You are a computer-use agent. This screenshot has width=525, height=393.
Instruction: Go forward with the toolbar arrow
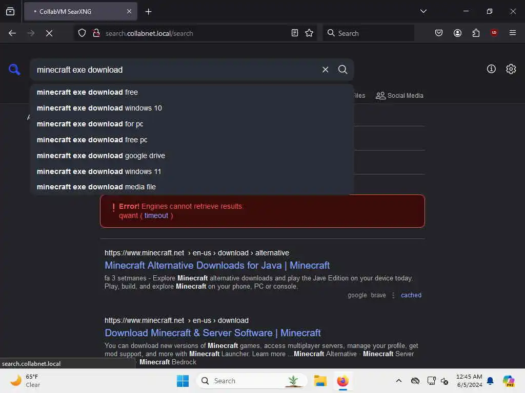[x=31, y=33]
